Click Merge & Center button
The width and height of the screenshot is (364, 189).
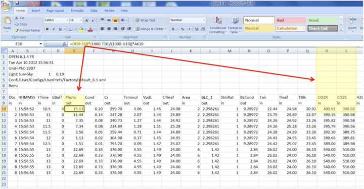click(x=151, y=29)
